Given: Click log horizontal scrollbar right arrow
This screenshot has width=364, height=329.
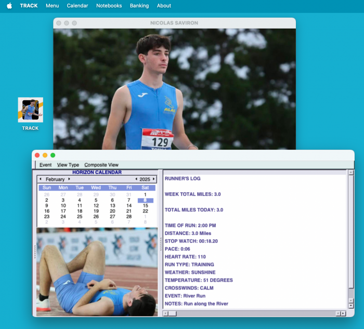Looking at the screenshot, I should (x=343, y=313).
